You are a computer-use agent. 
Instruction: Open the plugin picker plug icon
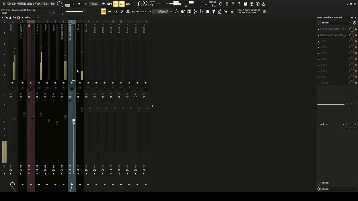(214, 11)
